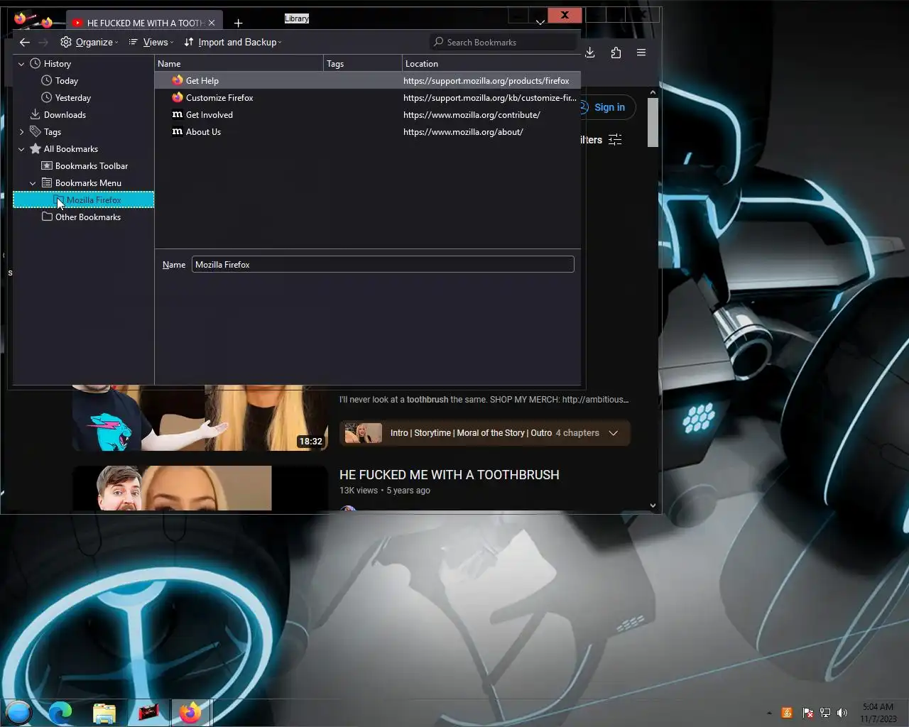The image size is (909, 727).
Task: Select Yesterday under History
Action: pyautogui.click(x=73, y=98)
